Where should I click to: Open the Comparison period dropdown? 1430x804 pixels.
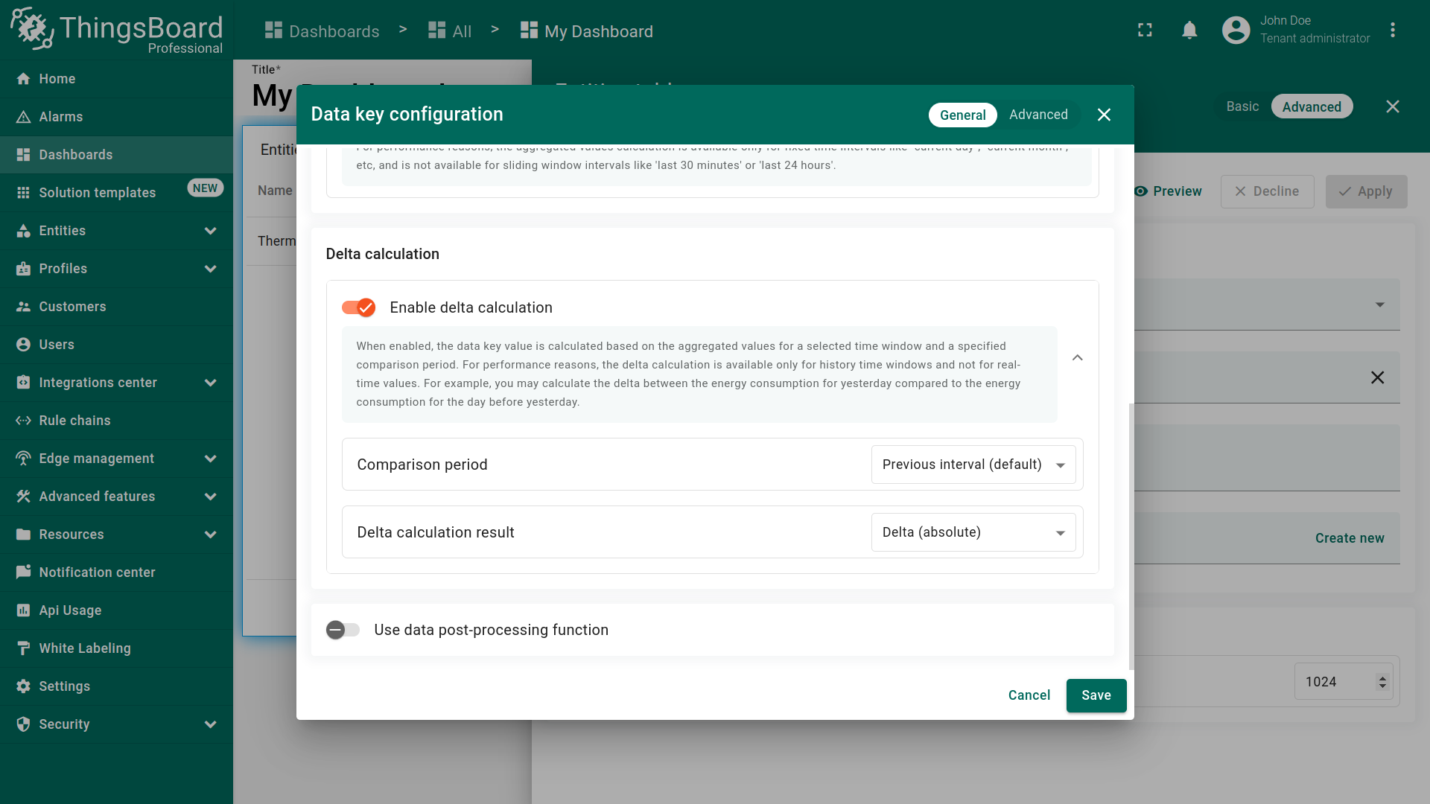point(973,465)
